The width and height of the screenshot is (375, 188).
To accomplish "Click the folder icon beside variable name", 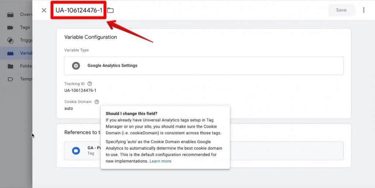I will pyautogui.click(x=110, y=10).
